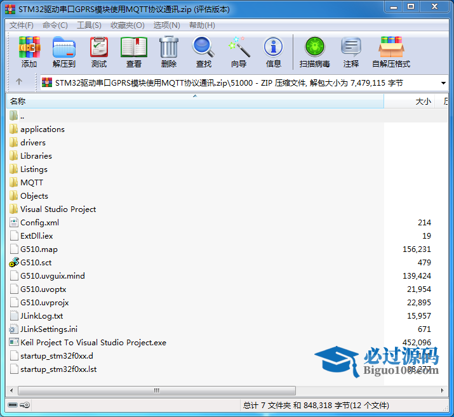
Task: Click the Delete (删除) trash icon
Action: [169, 47]
